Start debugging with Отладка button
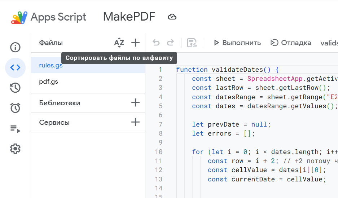The height and width of the screenshot is (198, 338). point(291,43)
